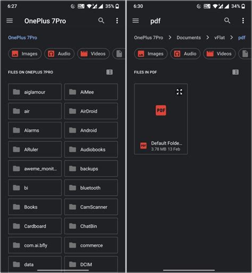Open CamScanner folder

(x=91, y=207)
